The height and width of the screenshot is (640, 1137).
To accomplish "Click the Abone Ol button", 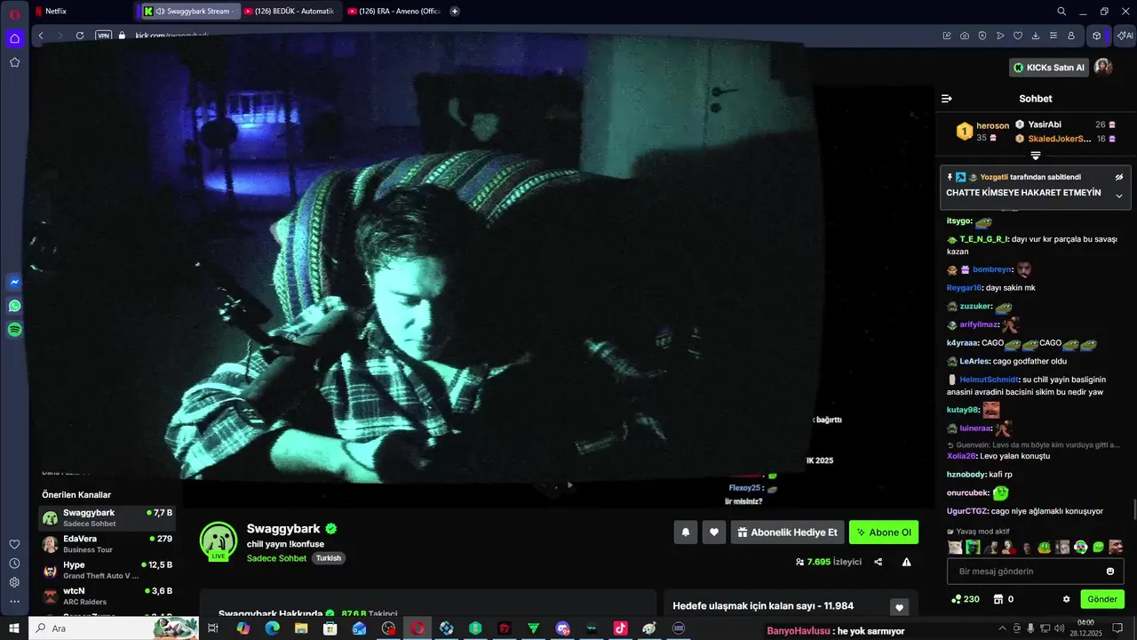I will coord(884,532).
